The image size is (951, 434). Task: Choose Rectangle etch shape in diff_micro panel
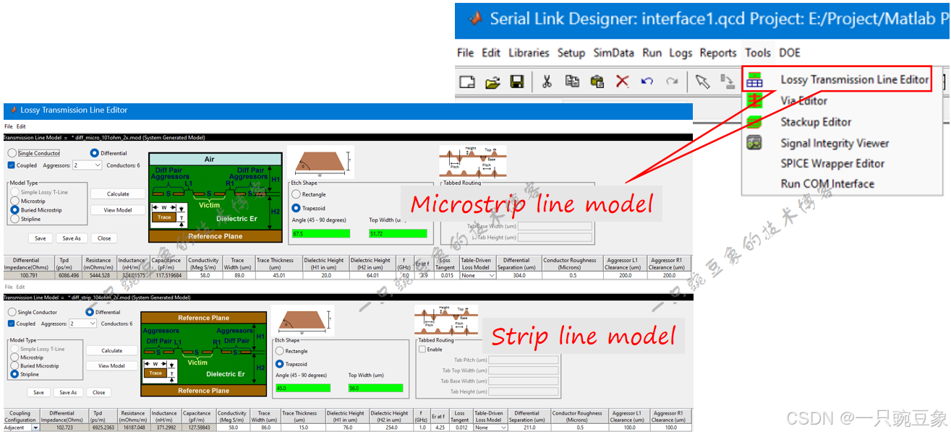coord(296,194)
